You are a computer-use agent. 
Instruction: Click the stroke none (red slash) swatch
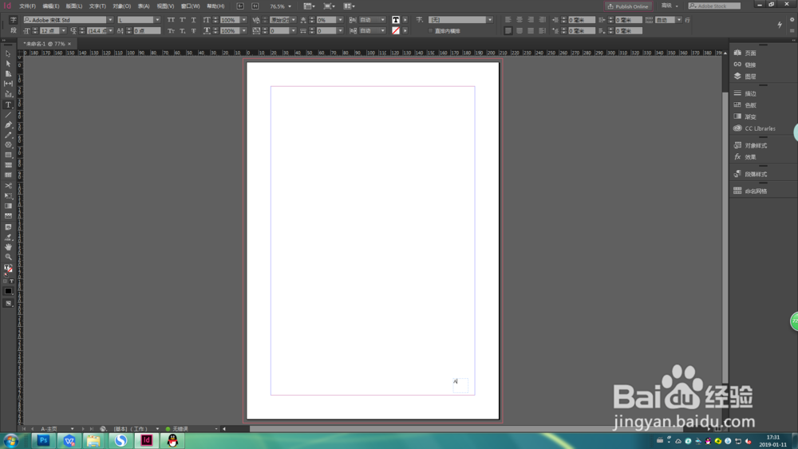(396, 31)
